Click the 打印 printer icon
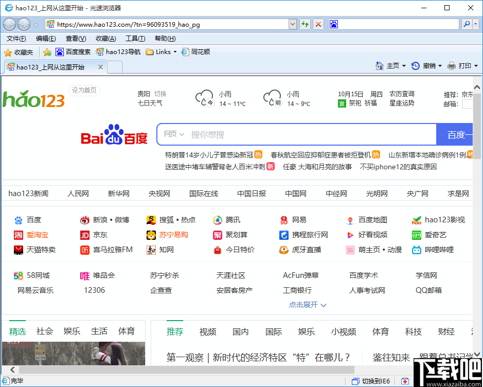 tap(451, 66)
